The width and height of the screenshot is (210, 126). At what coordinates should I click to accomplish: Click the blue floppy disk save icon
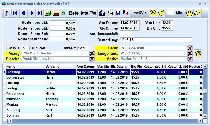click(x=118, y=13)
